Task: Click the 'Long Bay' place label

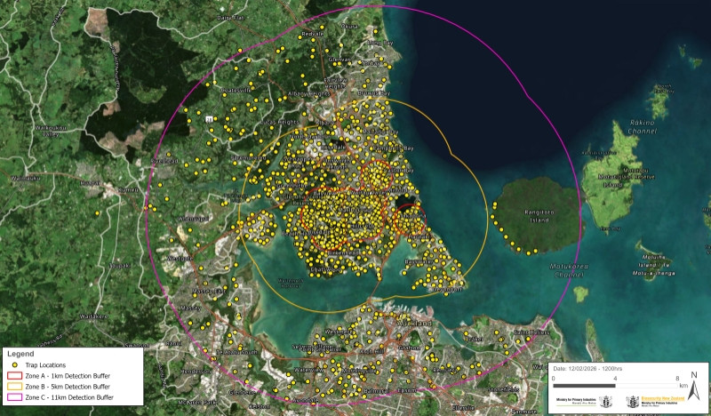Action: [380, 43]
